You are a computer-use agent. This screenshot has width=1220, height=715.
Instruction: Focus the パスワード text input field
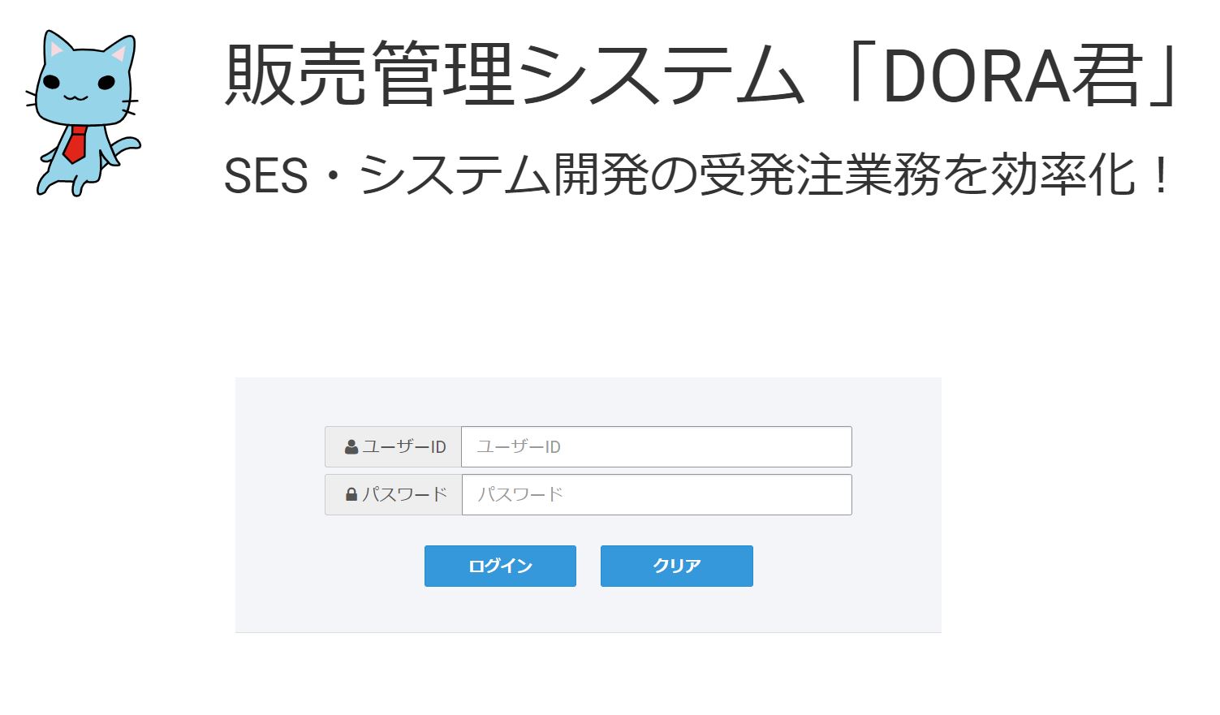(x=656, y=495)
